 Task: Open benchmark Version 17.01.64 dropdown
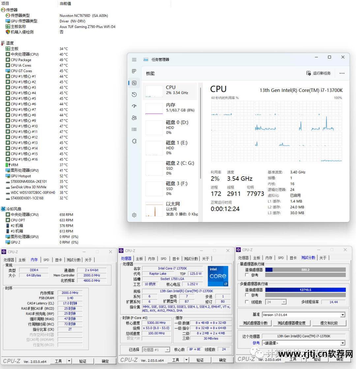click(342, 315)
